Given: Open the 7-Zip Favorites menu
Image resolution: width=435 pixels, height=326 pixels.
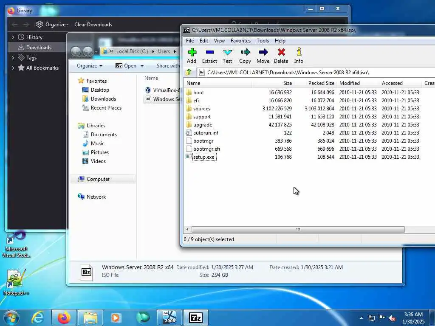Looking at the screenshot, I should 240,41.
